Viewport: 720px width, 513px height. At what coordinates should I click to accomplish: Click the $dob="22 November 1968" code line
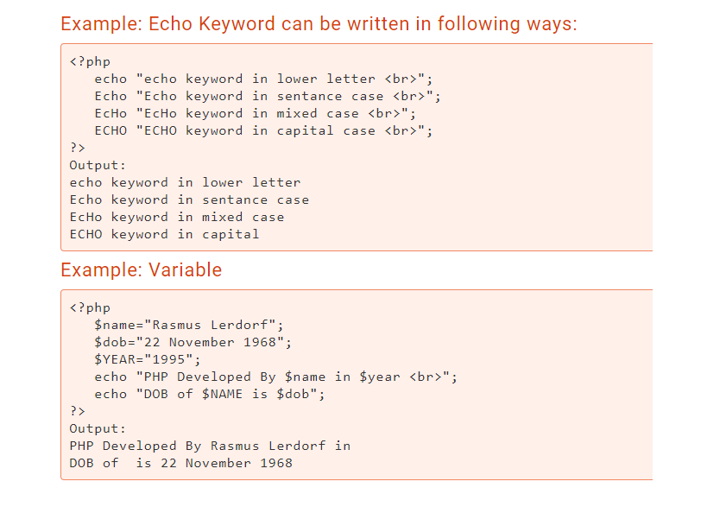click(x=193, y=342)
